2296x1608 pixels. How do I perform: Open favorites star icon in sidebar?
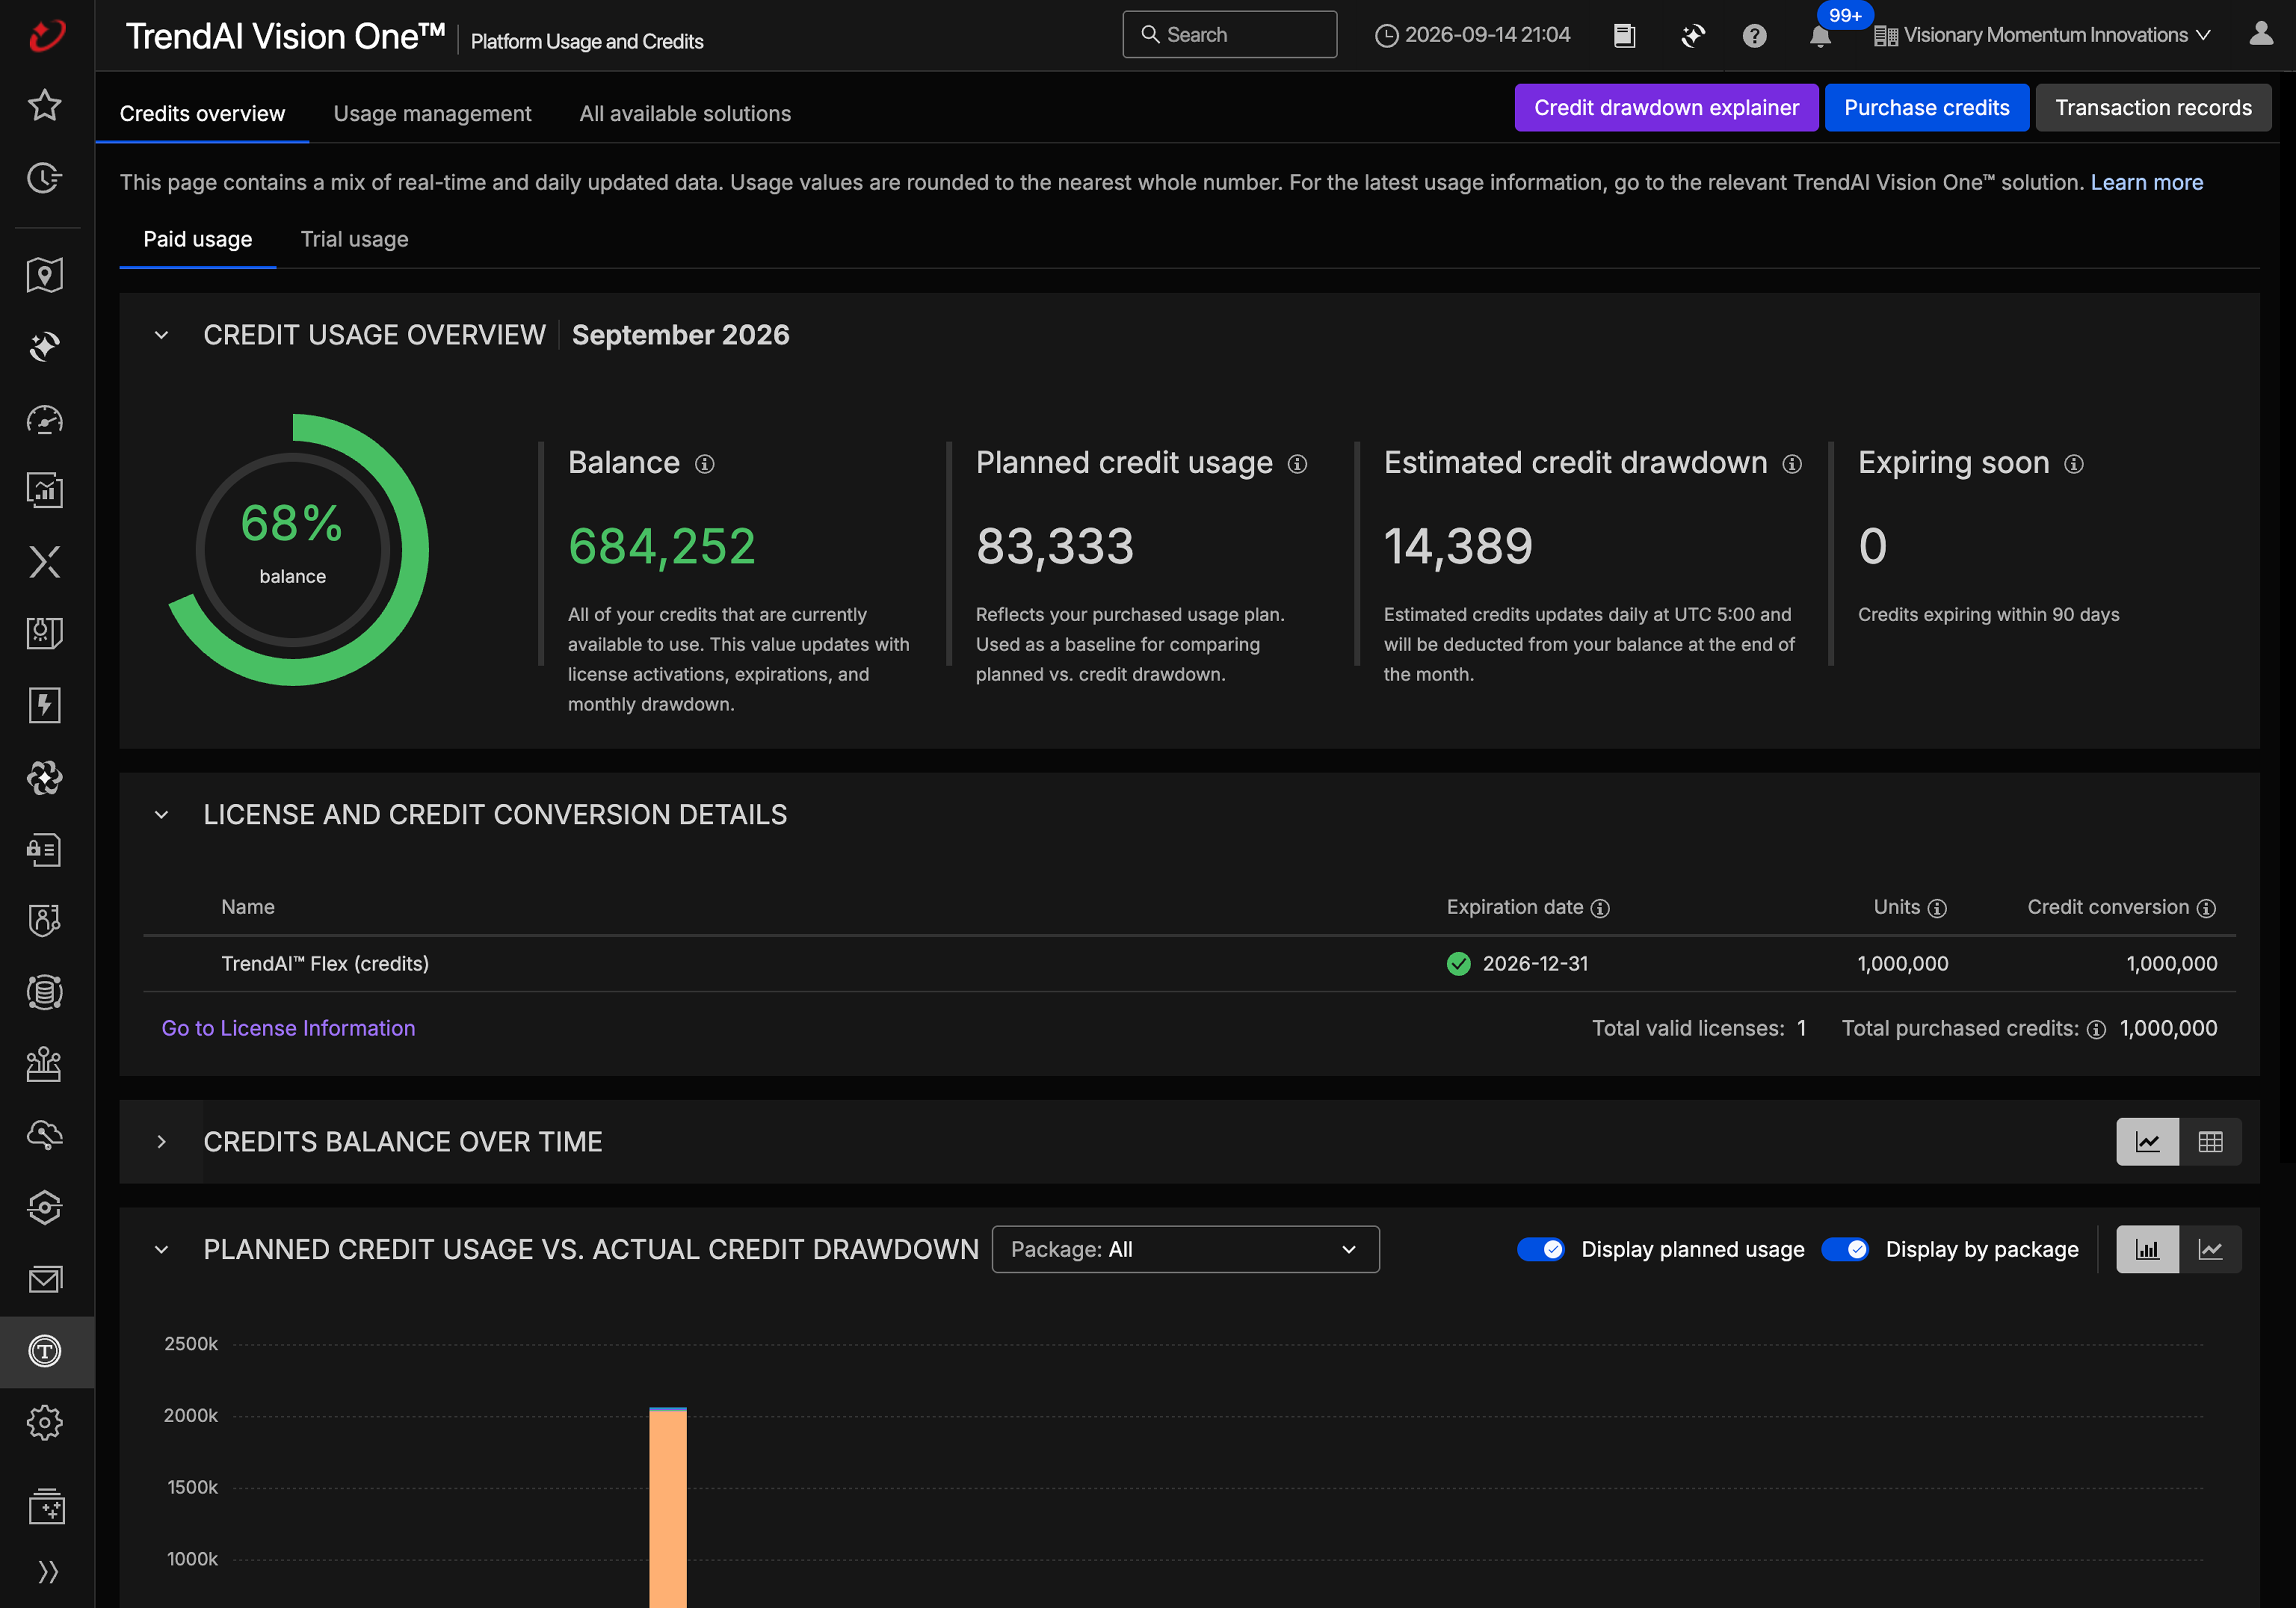pyautogui.click(x=45, y=105)
